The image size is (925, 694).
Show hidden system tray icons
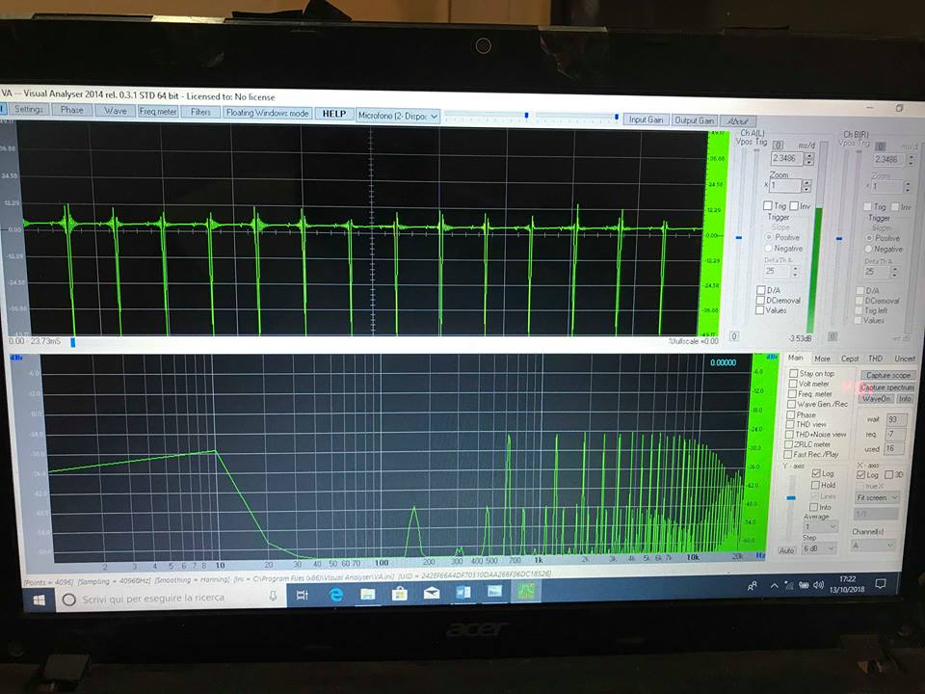pyautogui.click(x=774, y=585)
